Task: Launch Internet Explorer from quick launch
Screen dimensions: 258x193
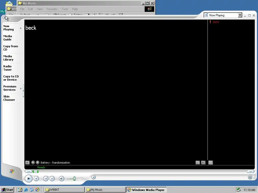Action: 26,190
